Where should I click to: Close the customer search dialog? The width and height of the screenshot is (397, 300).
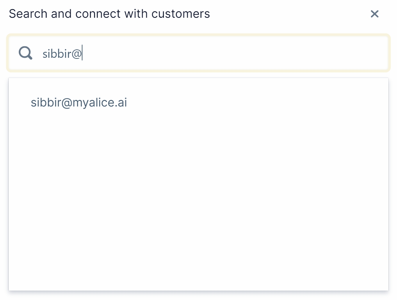pos(374,14)
